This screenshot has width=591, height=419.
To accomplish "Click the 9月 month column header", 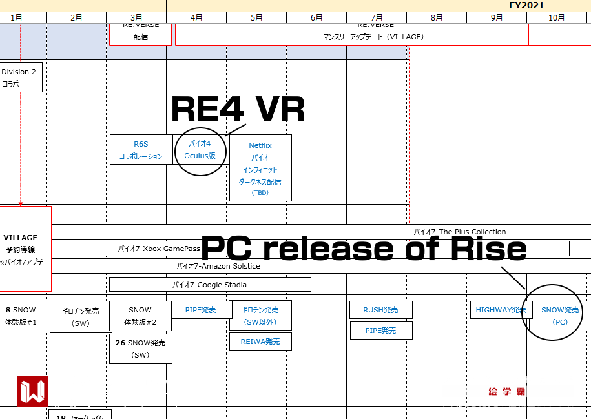I will [x=497, y=17].
